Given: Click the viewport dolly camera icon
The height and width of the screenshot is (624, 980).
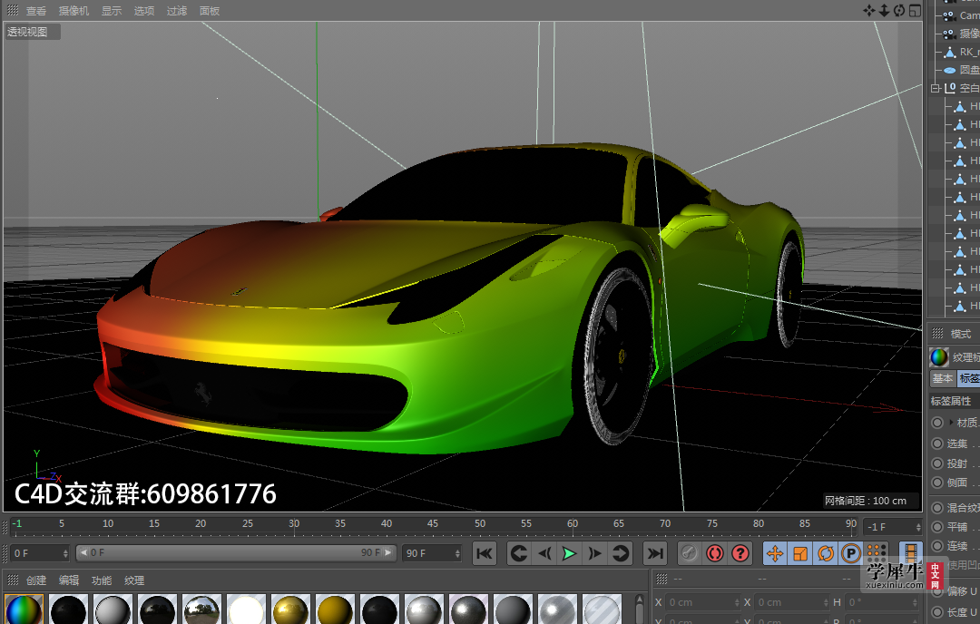Looking at the screenshot, I should [884, 11].
